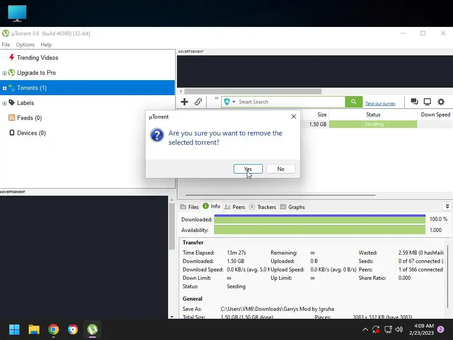Click the µTorrent logo in title bar
453x340 pixels.
tap(5, 33)
